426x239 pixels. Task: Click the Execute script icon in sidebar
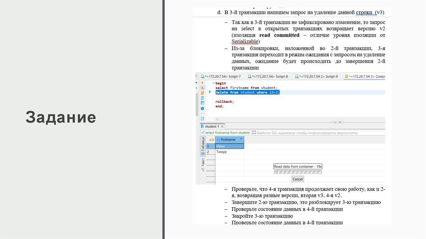coord(203,88)
